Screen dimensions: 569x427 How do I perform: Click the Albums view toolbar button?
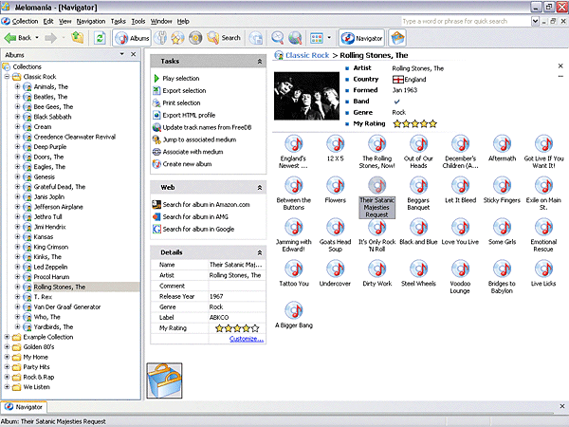tap(133, 38)
